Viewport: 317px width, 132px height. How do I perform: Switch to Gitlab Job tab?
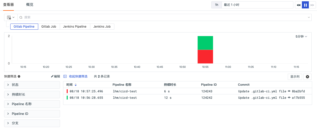point(49,27)
